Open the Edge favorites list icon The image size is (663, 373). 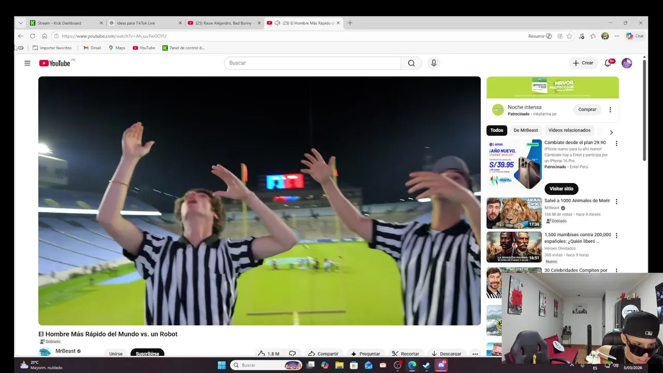pyautogui.click(x=593, y=36)
